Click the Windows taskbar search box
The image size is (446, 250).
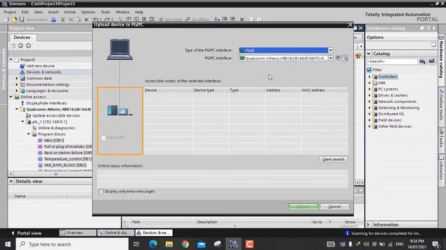(72, 244)
